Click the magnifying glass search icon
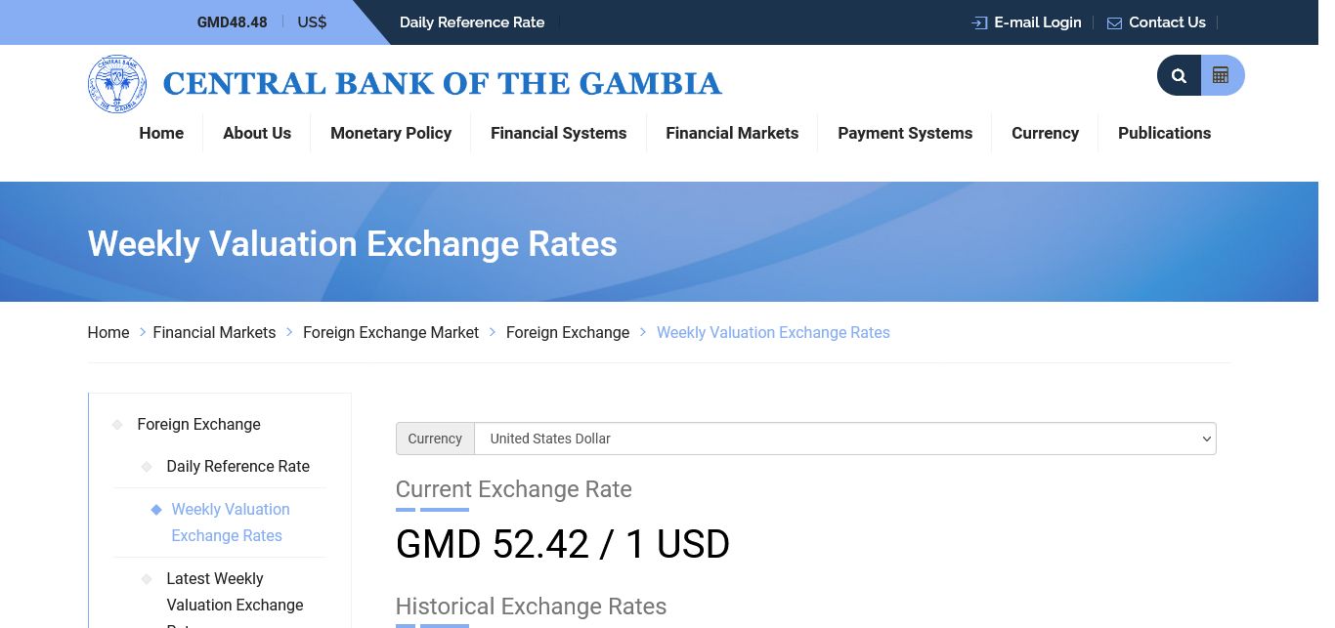This screenshot has width=1335, height=628. click(1179, 75)
